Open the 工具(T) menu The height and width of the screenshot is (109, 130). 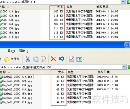coord(10,51)
